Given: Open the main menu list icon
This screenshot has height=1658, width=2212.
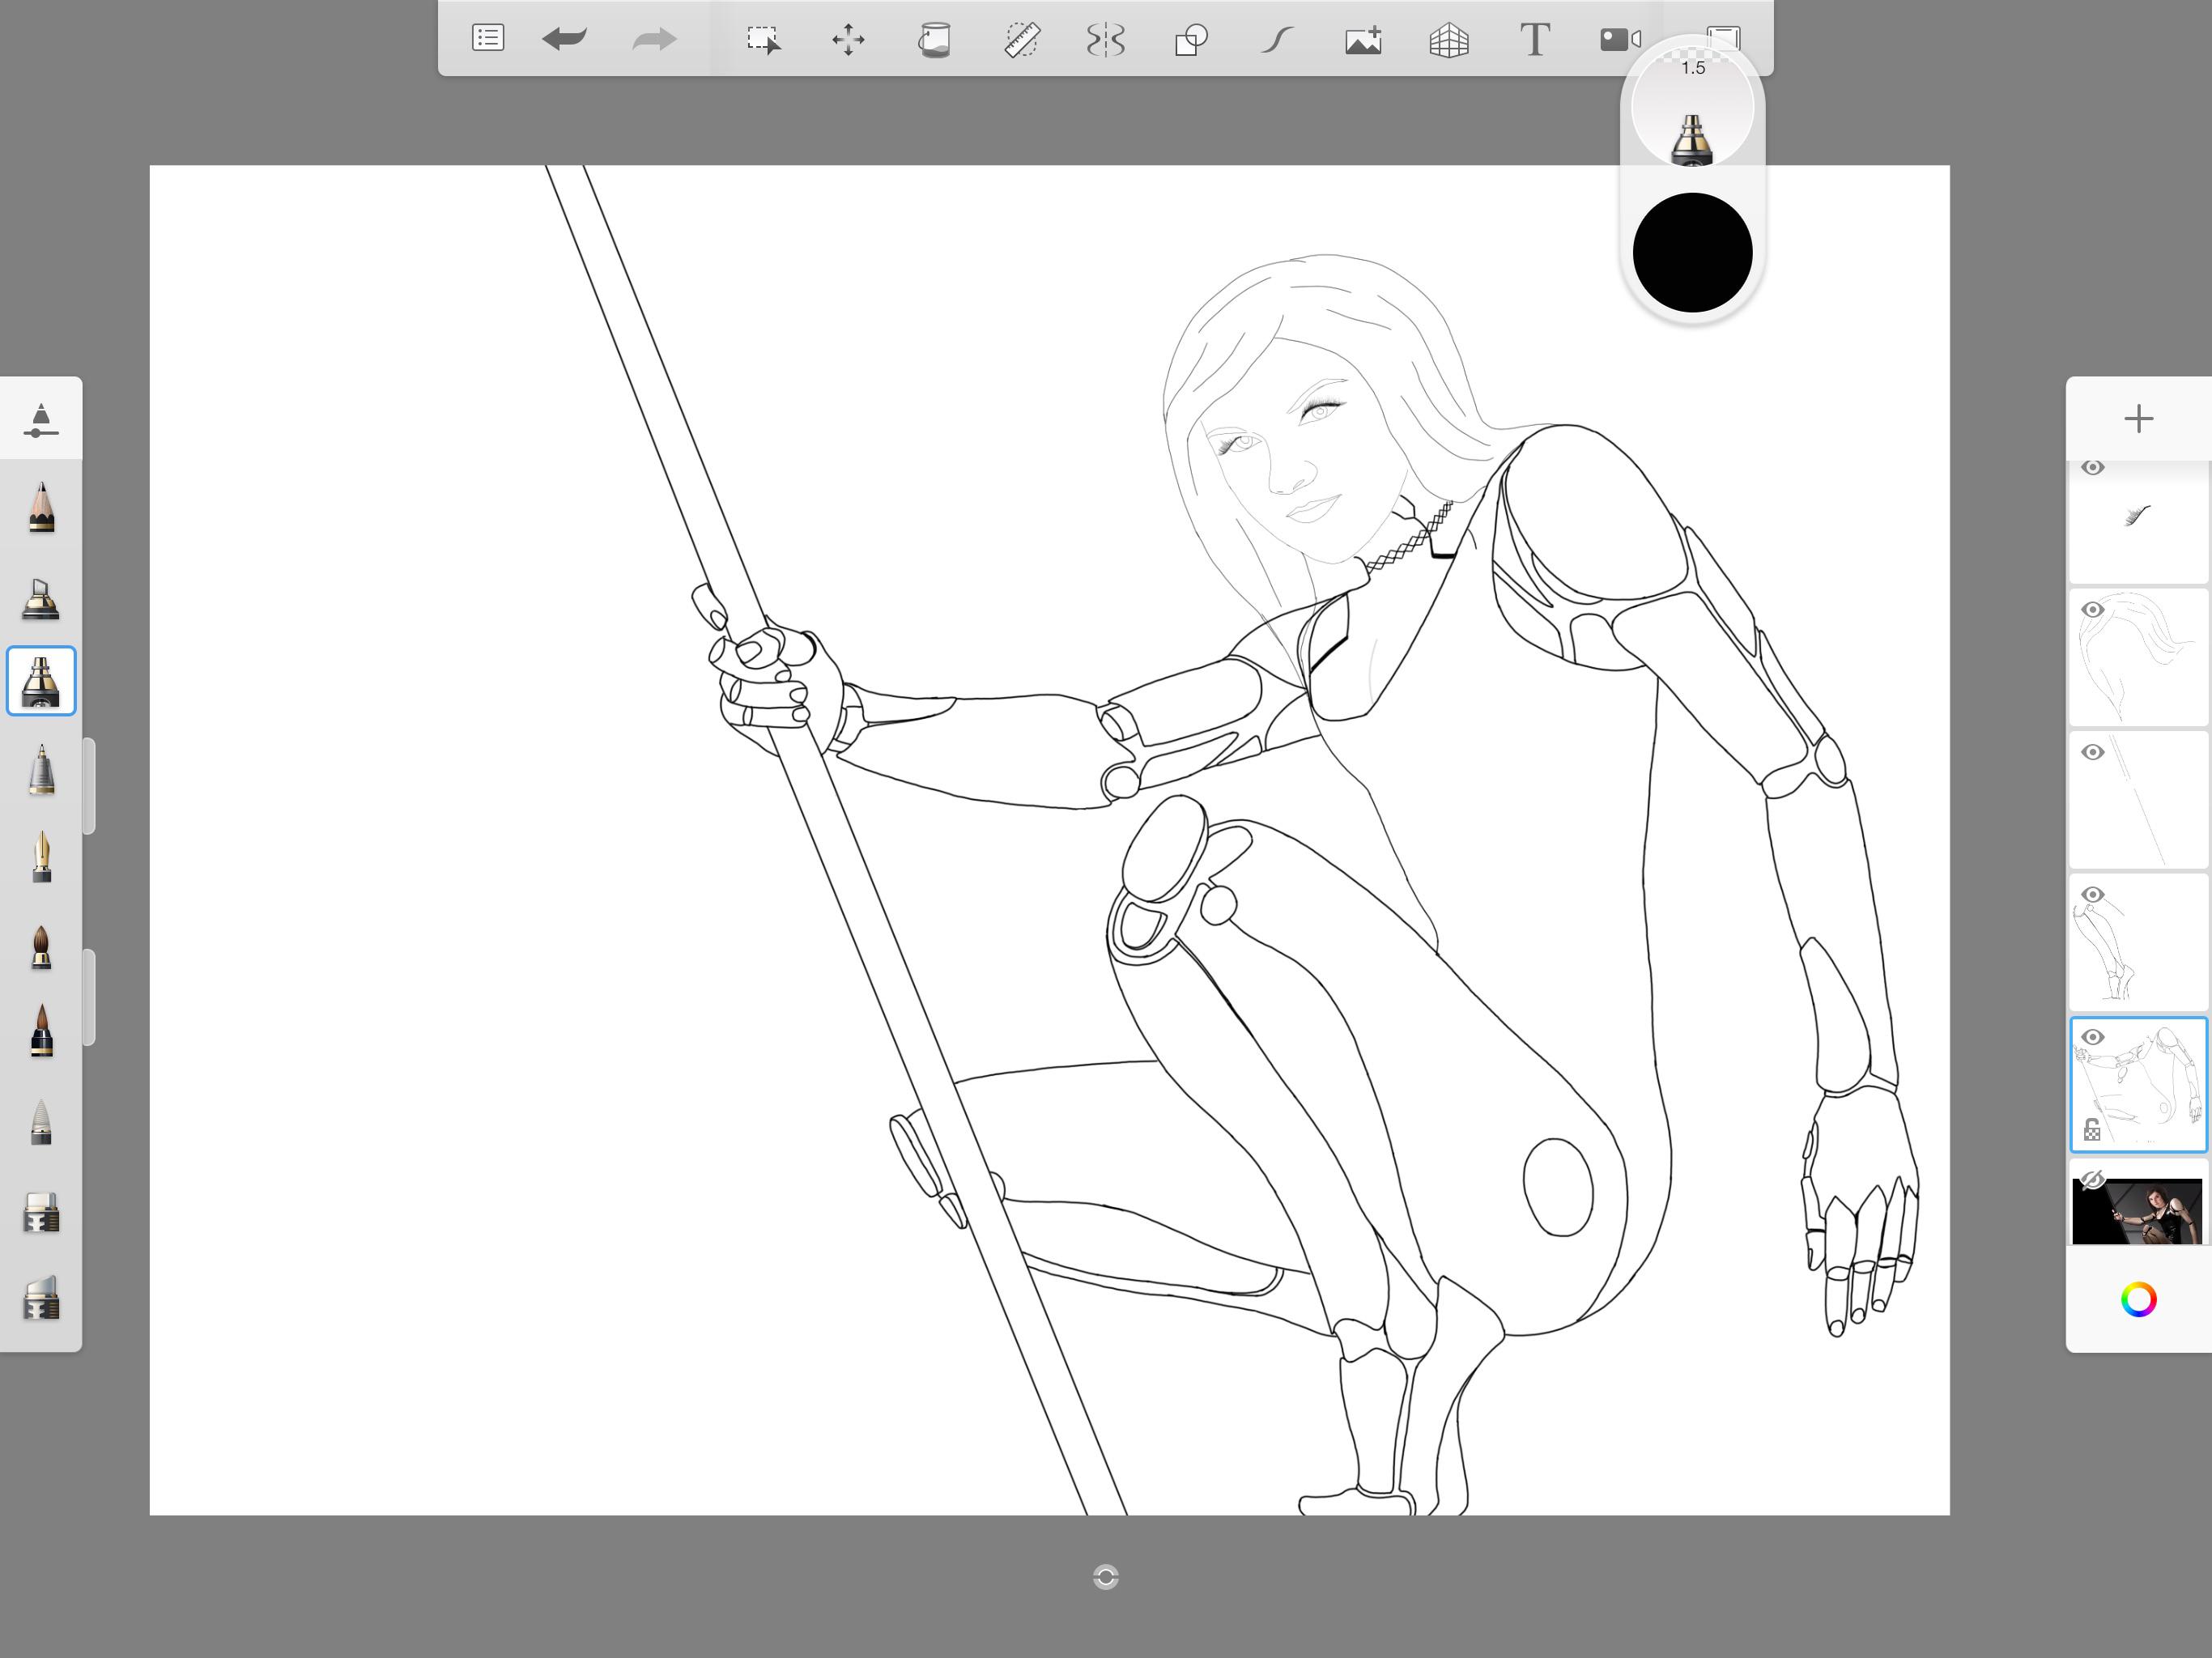Looking at the screenshot, I should pos(488,39).
